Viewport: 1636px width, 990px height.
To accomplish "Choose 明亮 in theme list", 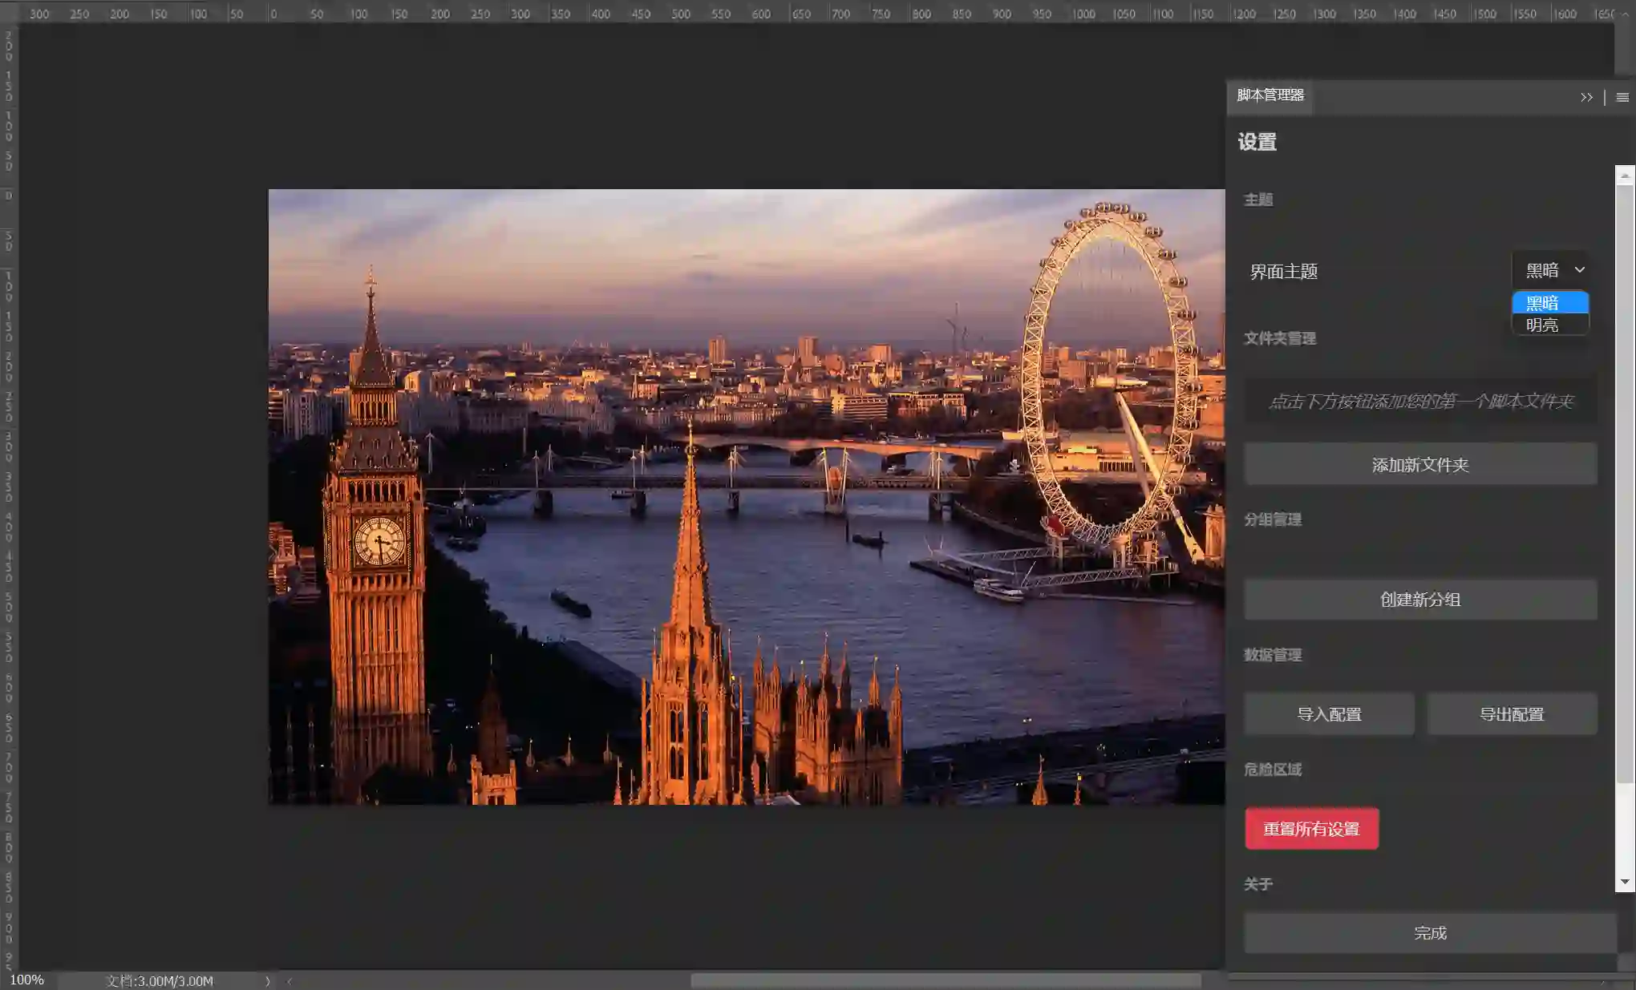I will (x=1549, y=325).
